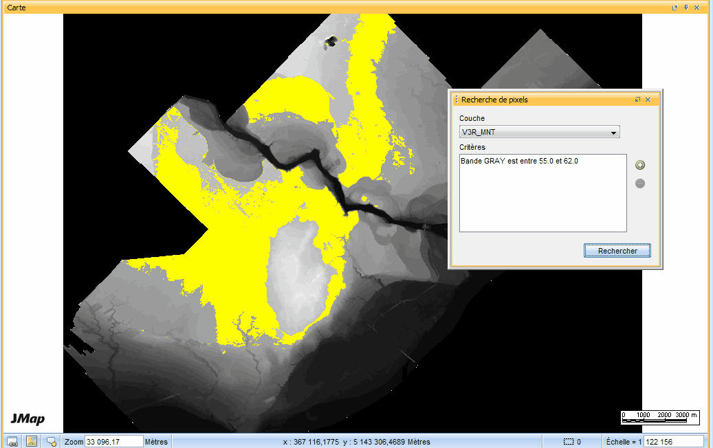713x448 pixels.
Task: Click the add criterion plus icon
Action: pyautogui.click(x=640, y=165)
